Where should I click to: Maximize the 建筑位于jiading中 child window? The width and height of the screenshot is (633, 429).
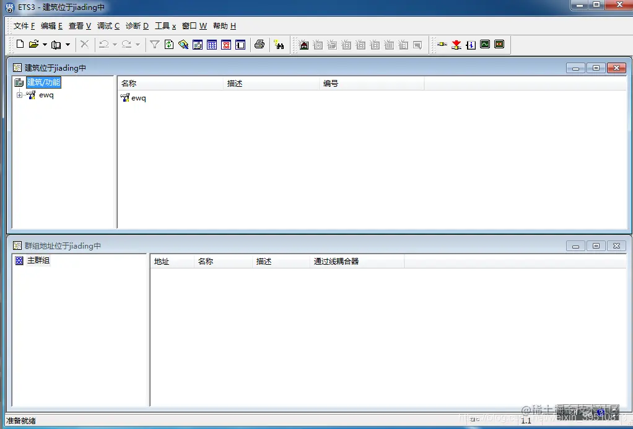(596, 68)
